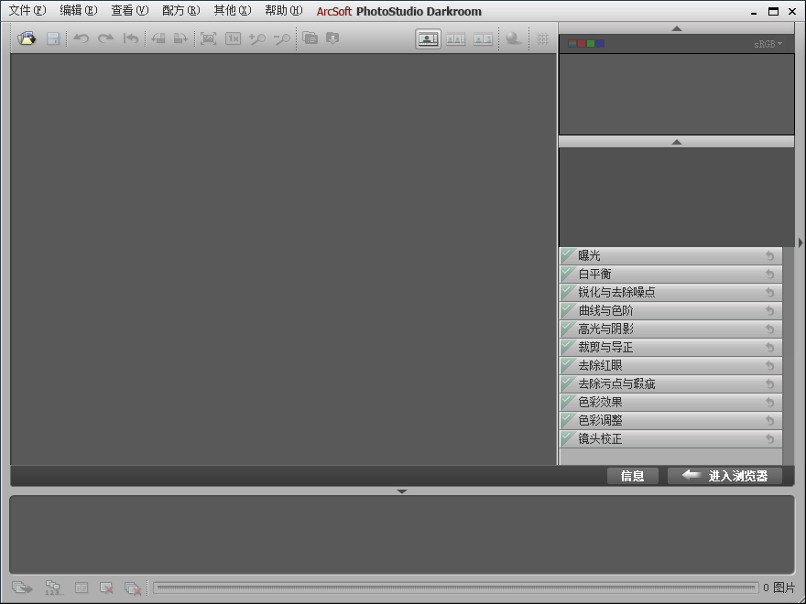806x604 pixels.
Task: Toggle the 去除红眼 checkmark
Action: coord(568,365)
